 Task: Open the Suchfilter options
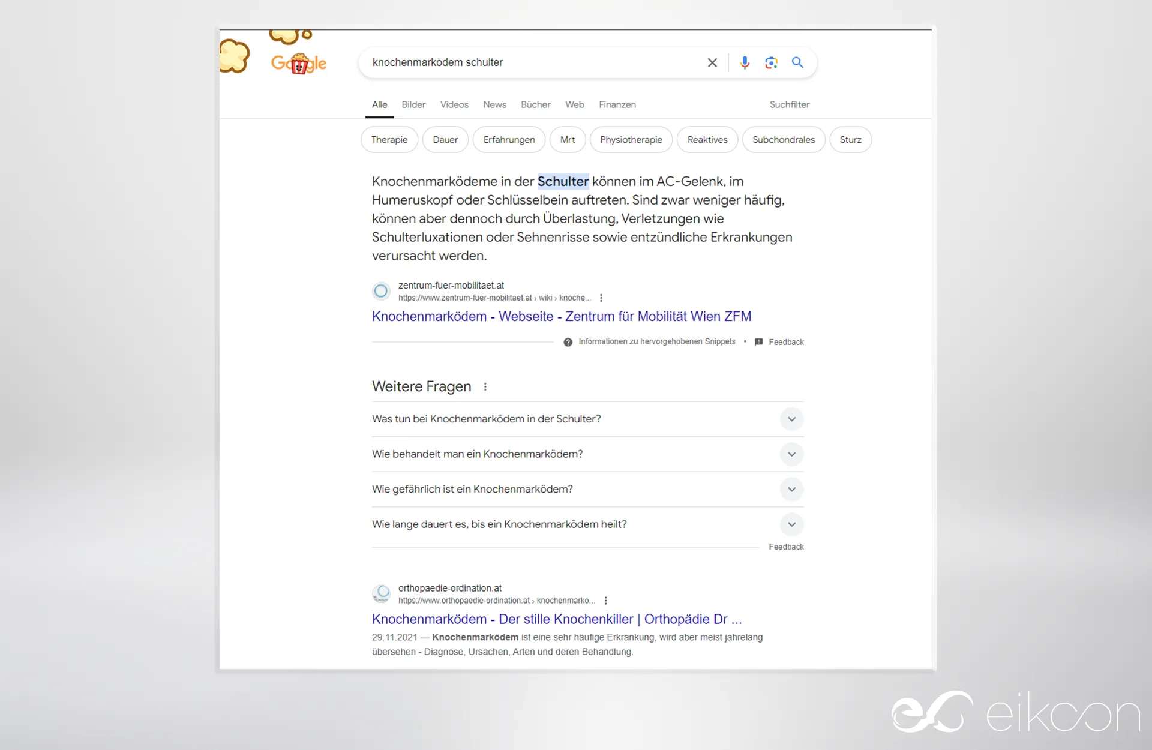(789, 104)
